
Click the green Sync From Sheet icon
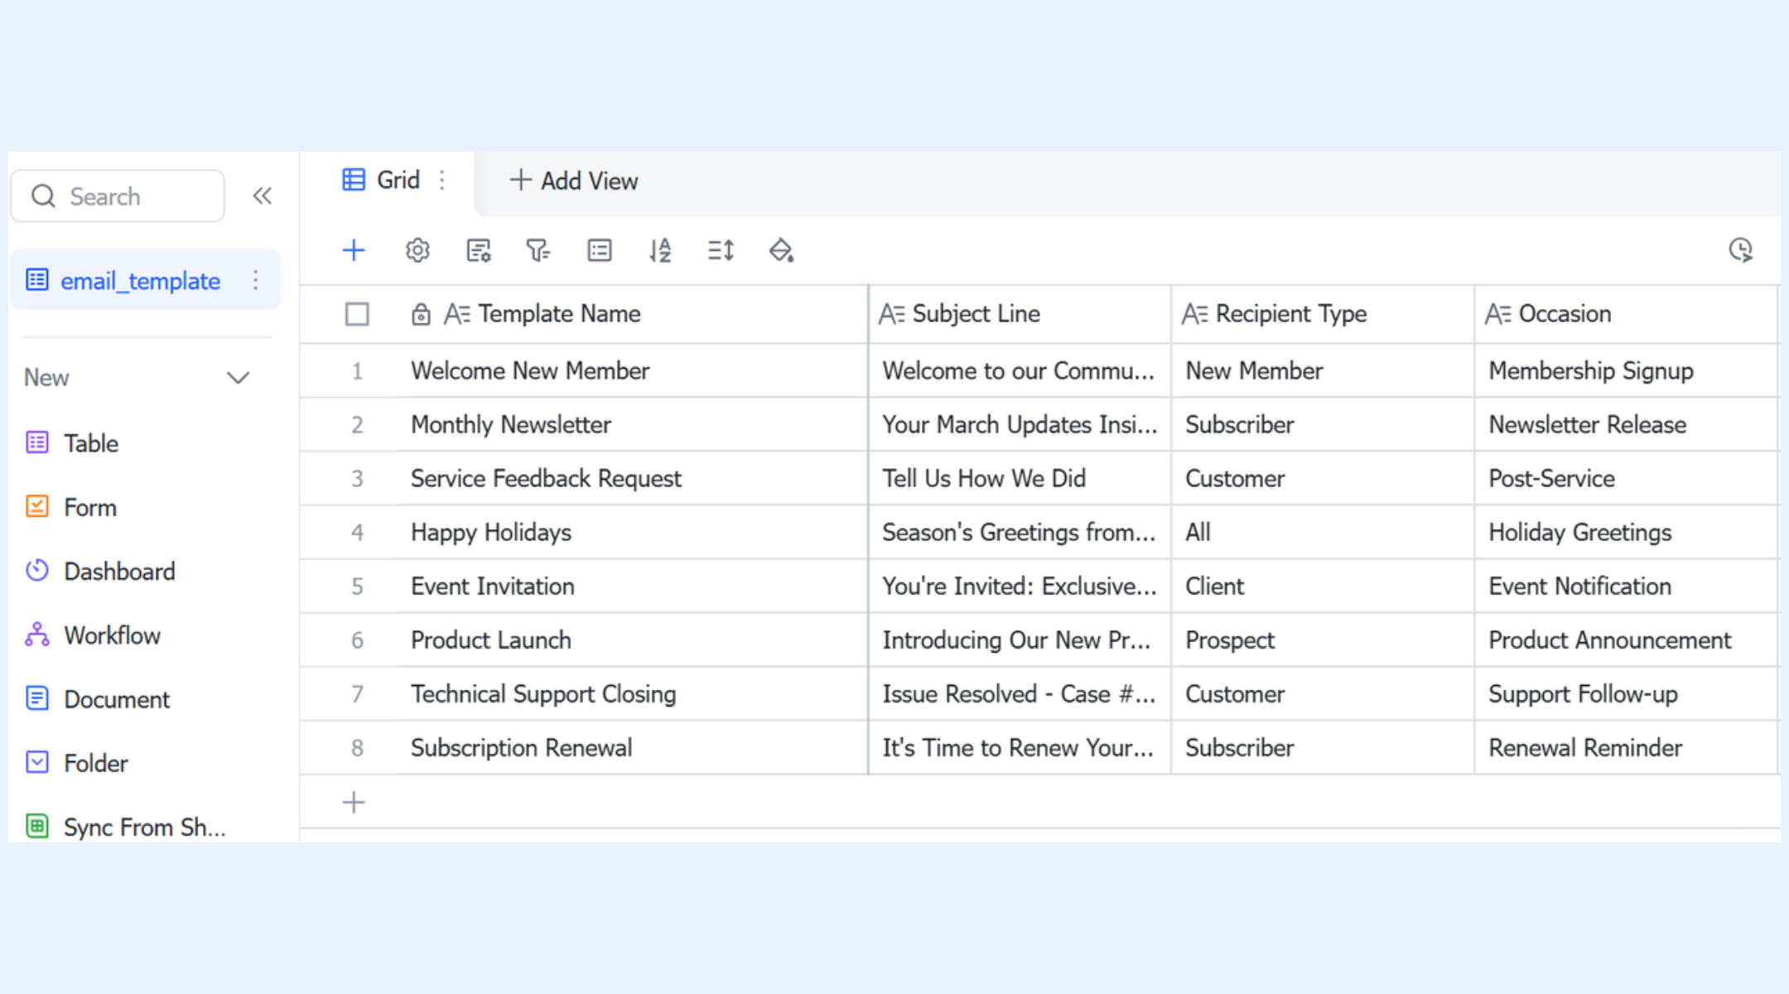pyautogui.click(x=37, y=826)
